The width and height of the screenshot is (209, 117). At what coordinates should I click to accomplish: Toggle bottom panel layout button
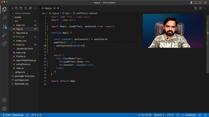click(x=196, y=3)
